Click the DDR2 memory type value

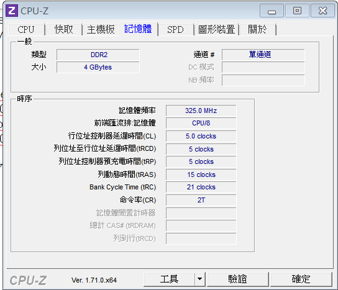click(x=98, y=55)
